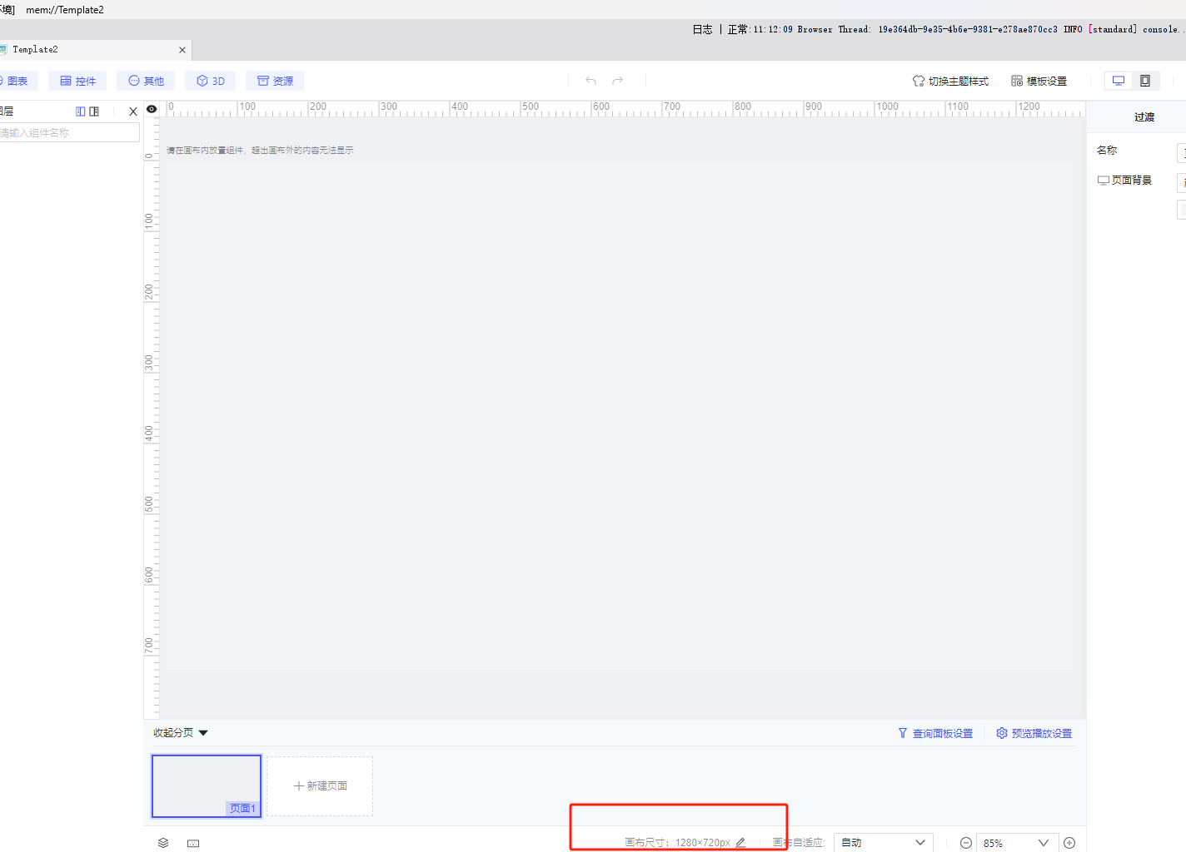Open the 85% zoom dropdown
The image size is (1186, 852).
(1017, 843)
